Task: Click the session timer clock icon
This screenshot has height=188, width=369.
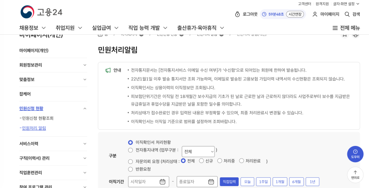Action: pos(264,14)
